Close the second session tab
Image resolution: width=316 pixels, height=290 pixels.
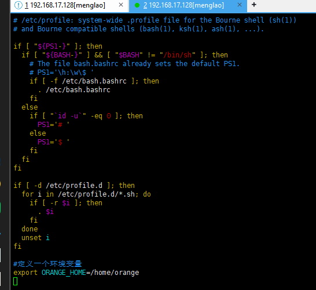point(240,5)
